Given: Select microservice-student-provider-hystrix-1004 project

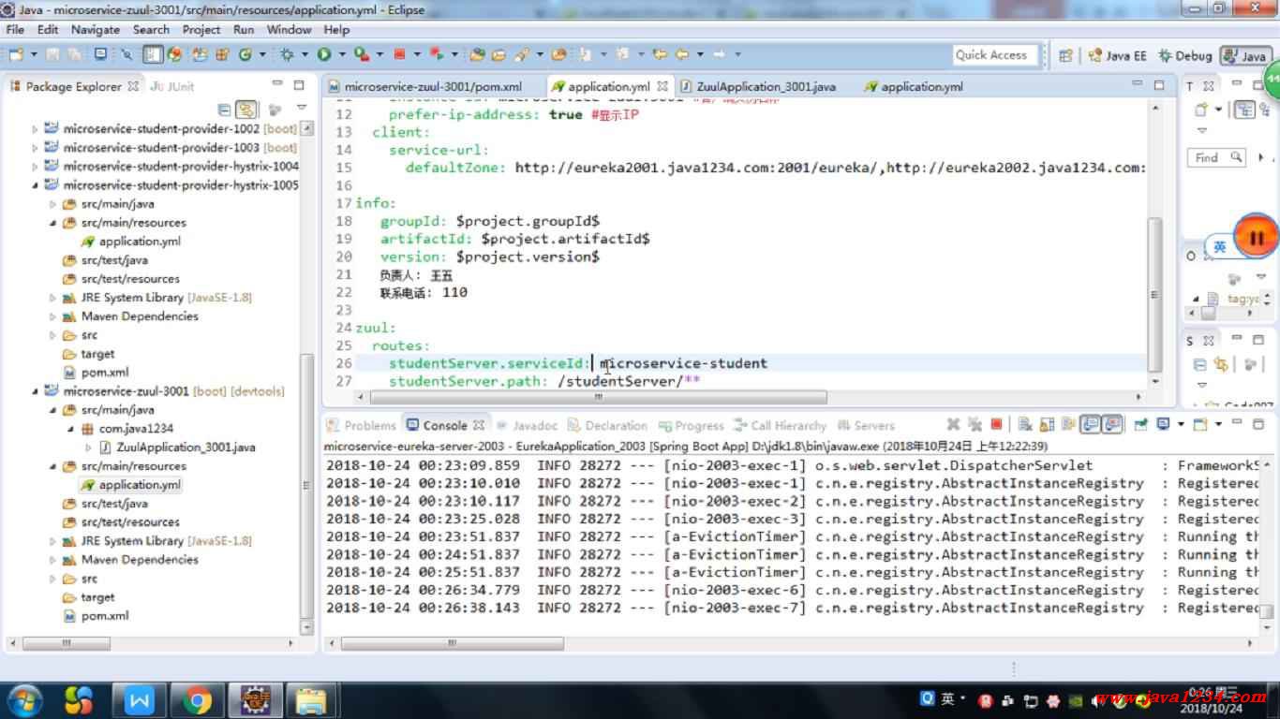Looking at the screenshot, I should click(171, 167).
